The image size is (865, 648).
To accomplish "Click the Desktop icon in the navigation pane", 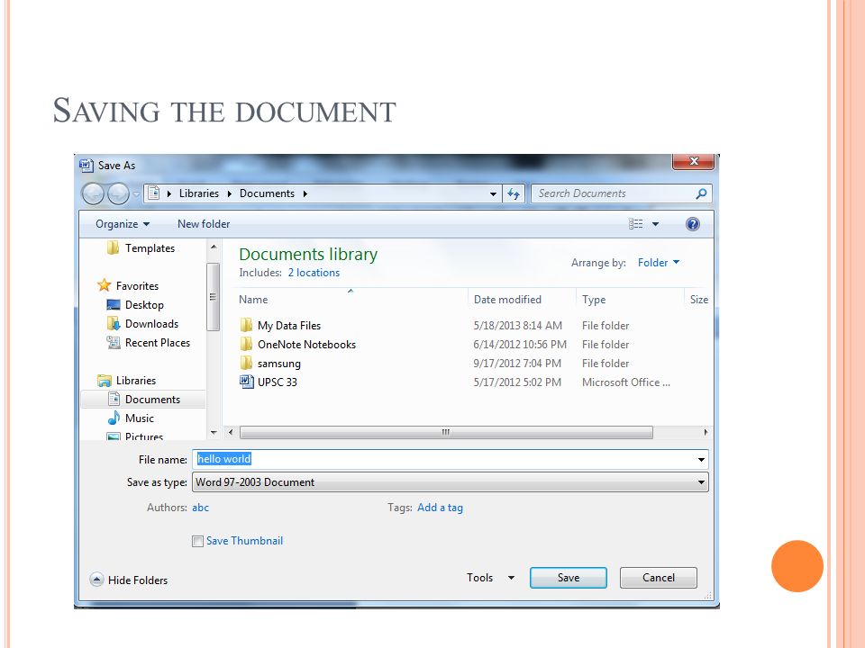I will pyautogui.click(x=114, y=305).
